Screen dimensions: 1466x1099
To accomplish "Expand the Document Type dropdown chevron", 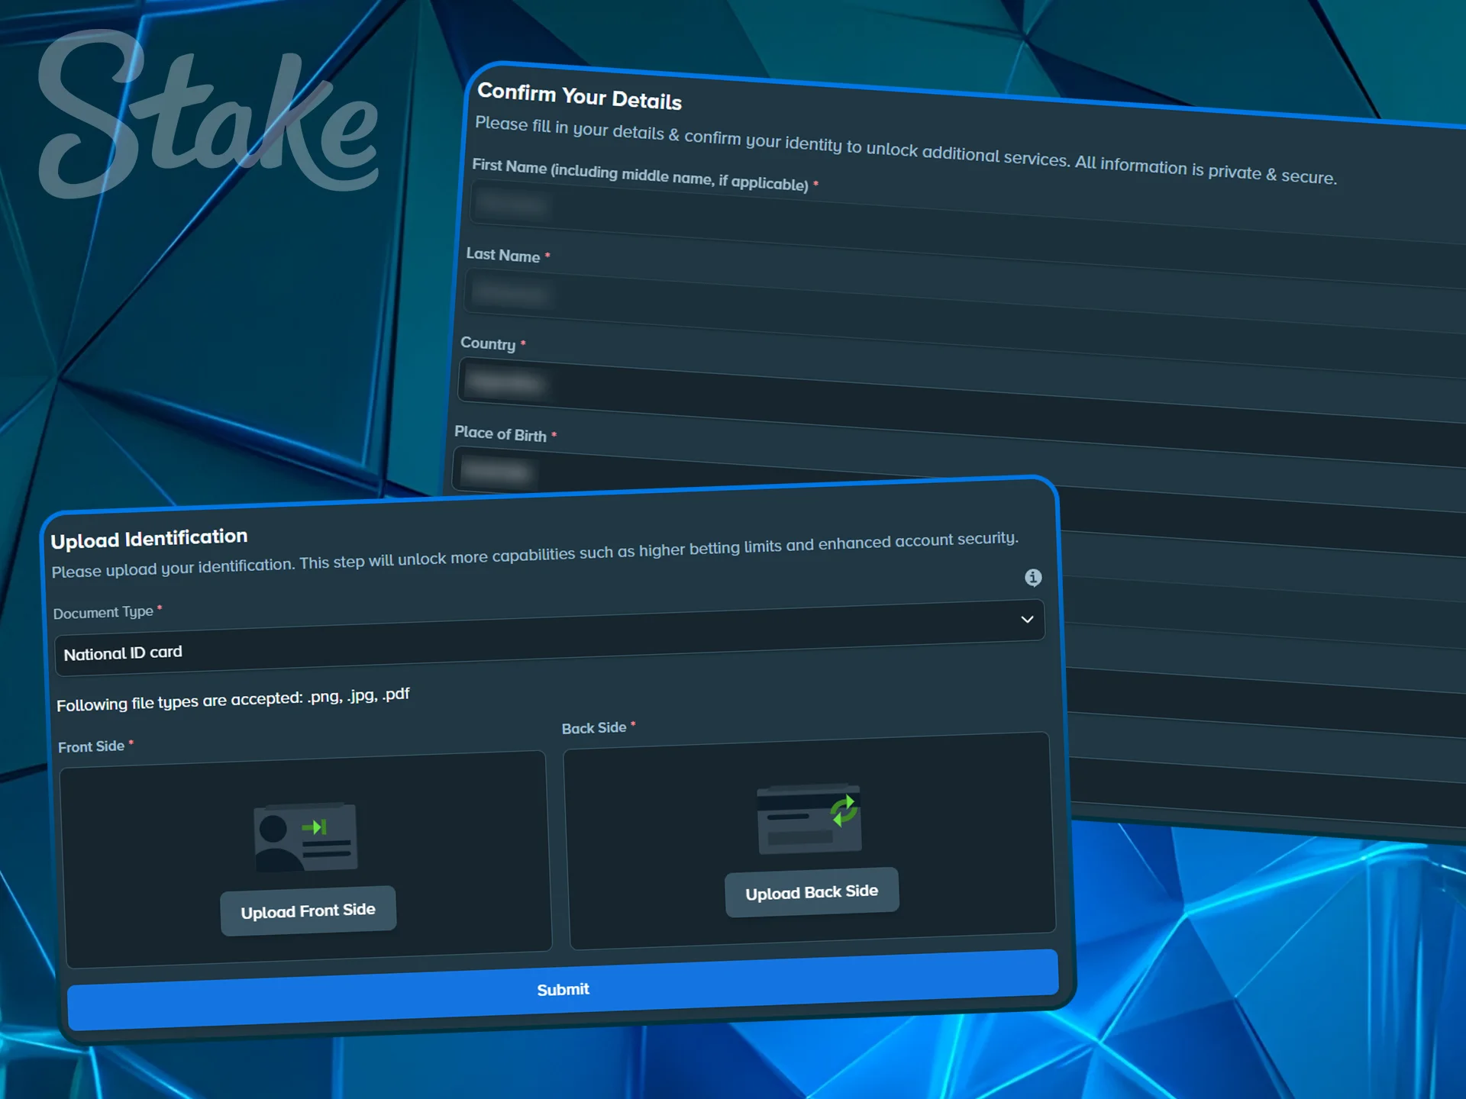I will [1027, 619].
